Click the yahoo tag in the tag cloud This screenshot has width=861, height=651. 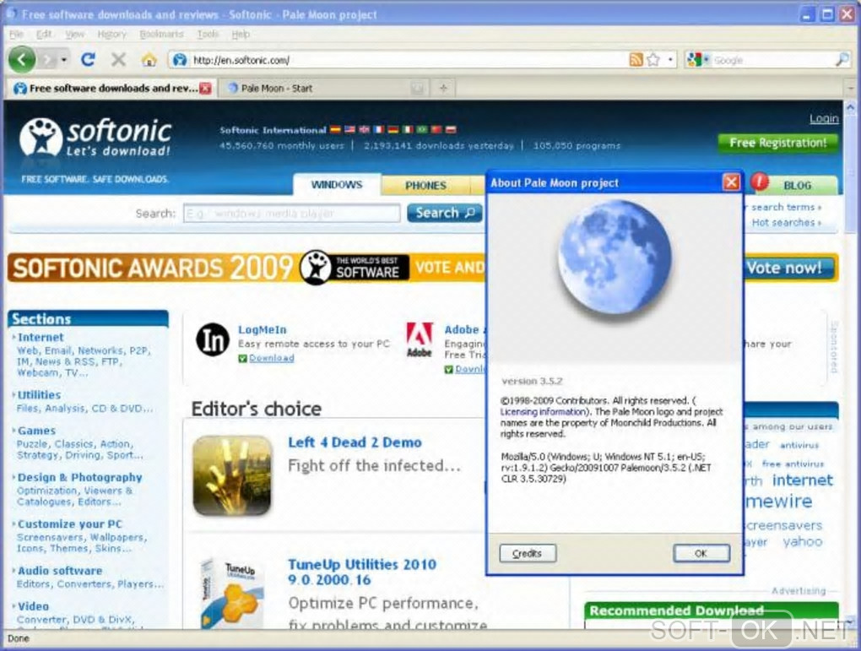[x=802, y=542]
